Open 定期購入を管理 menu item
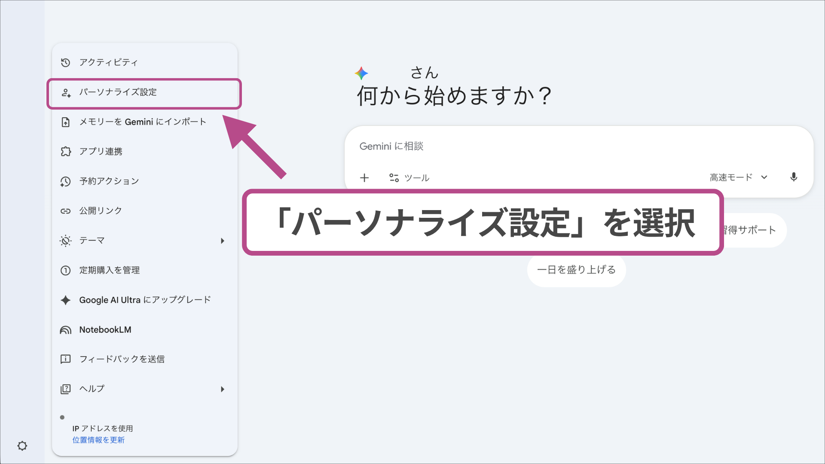 pyautogui.click(x=145, y=270)
